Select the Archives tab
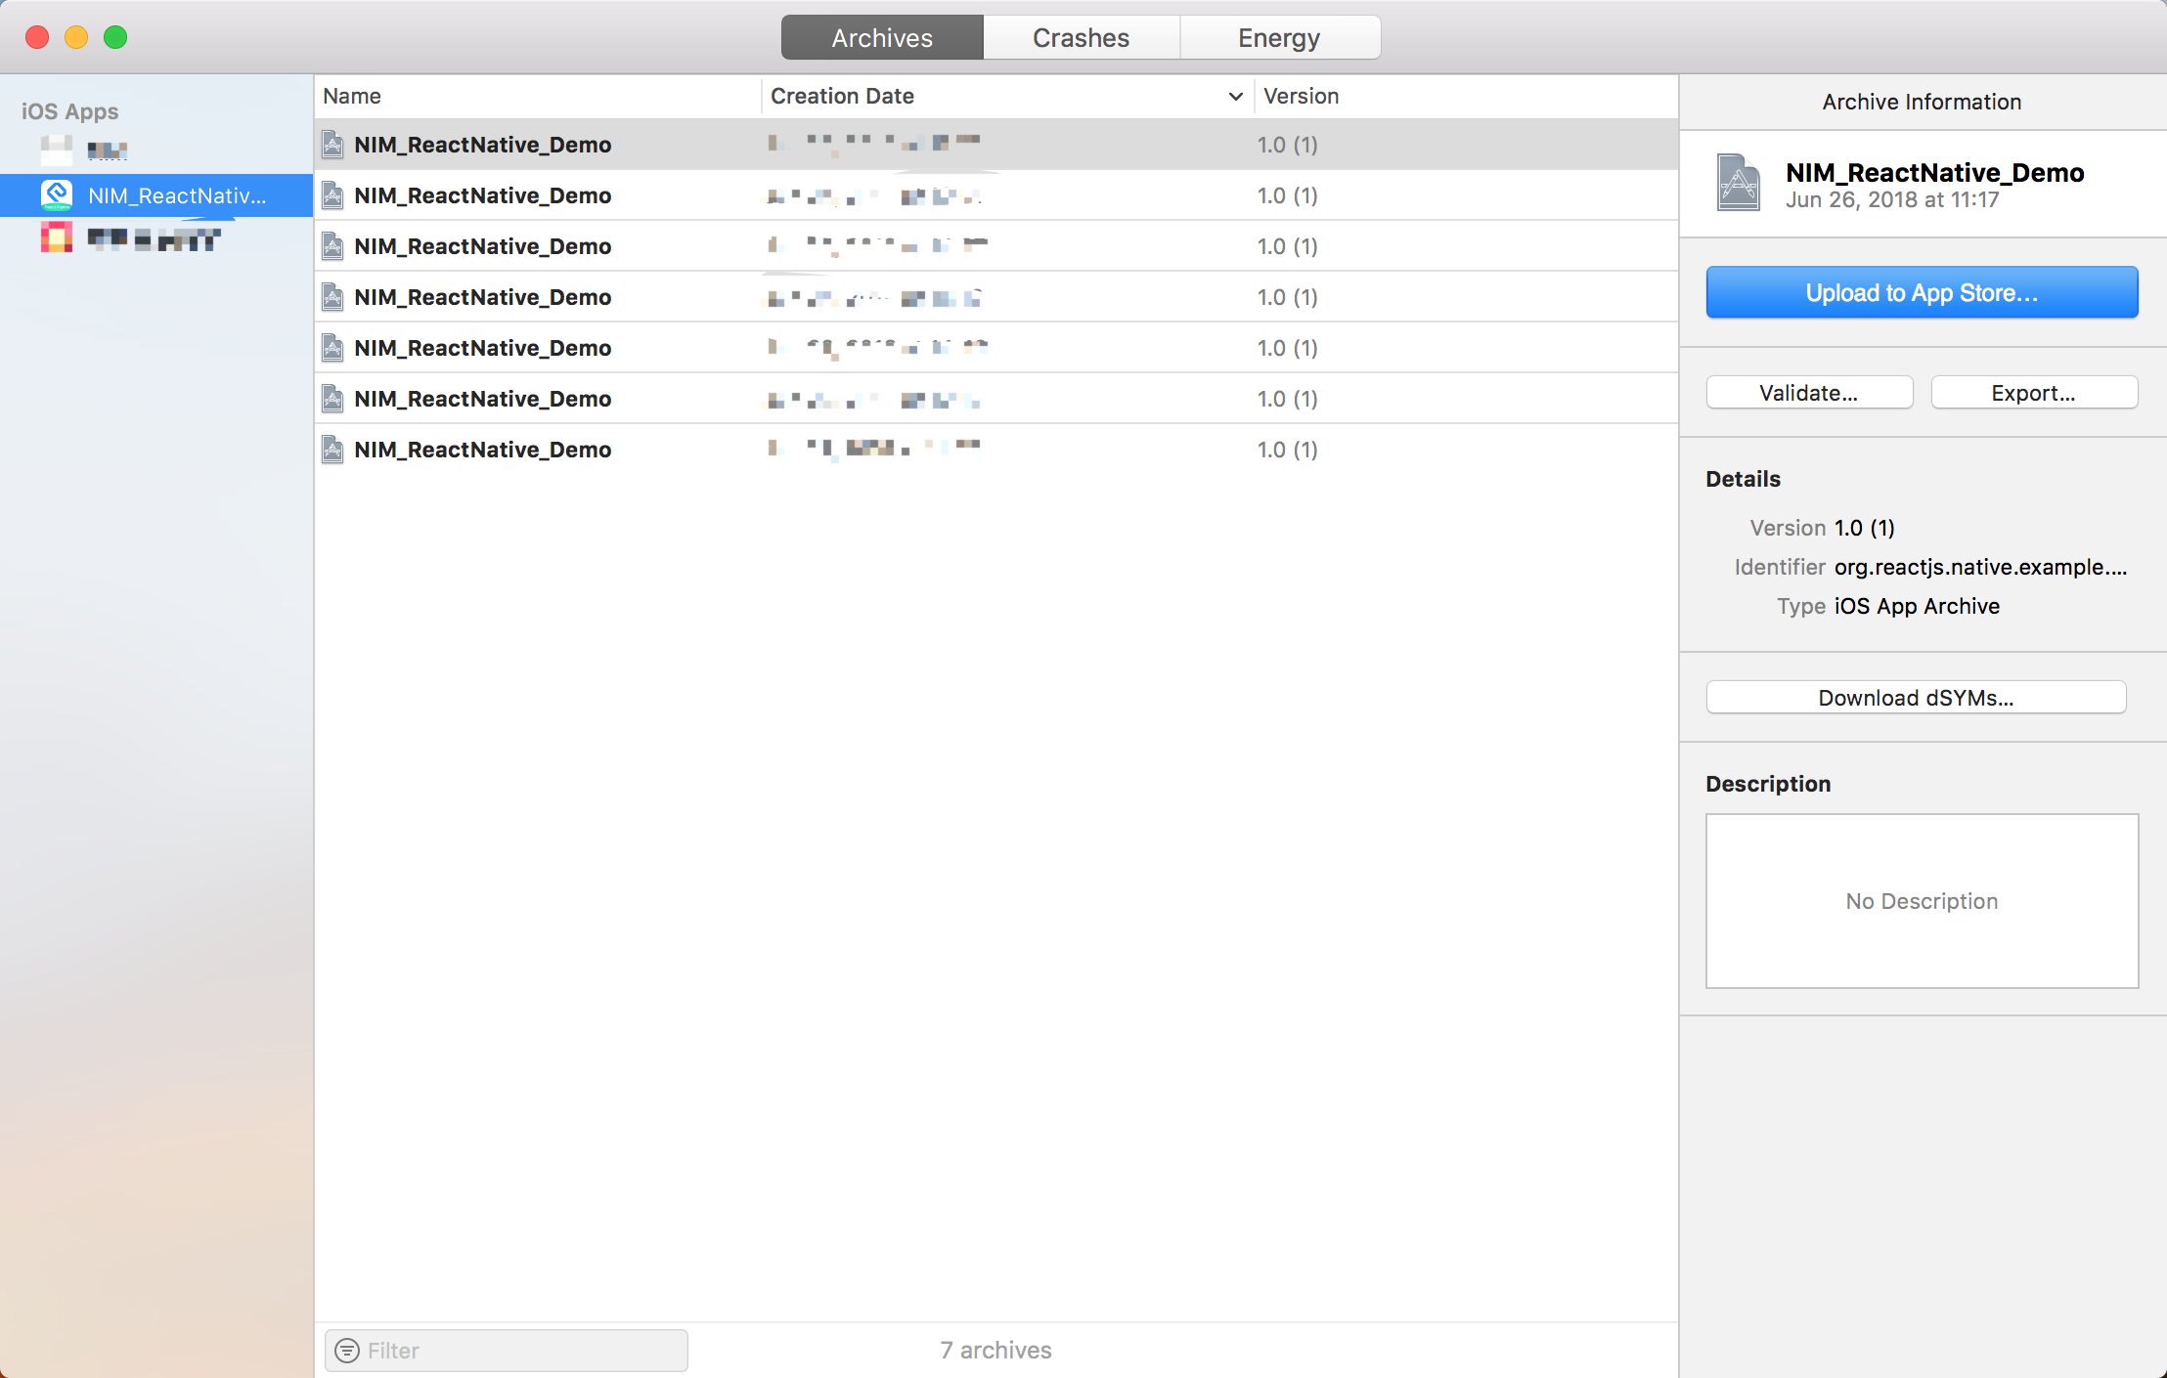This screenshot has width=2167, height=1378. tap(882, 38)
